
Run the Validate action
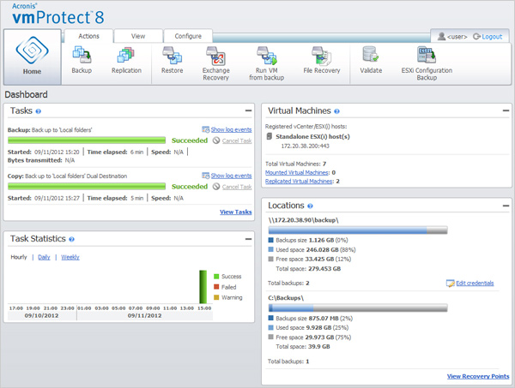pos(371,60)
